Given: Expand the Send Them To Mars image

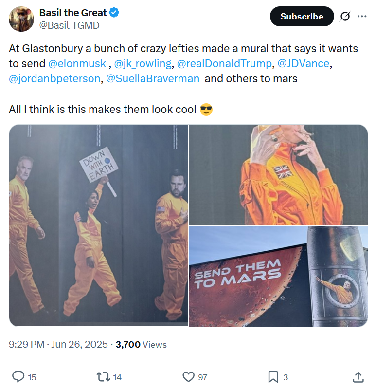Looking at the screenshot, I should [278, 277].
